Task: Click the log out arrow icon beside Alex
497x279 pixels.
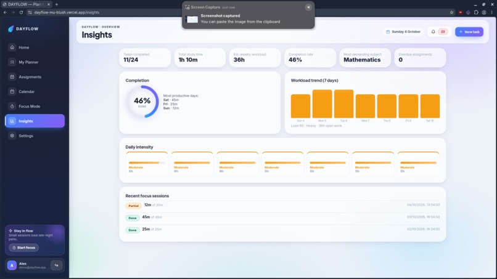Action: click(x=56, y=265)
